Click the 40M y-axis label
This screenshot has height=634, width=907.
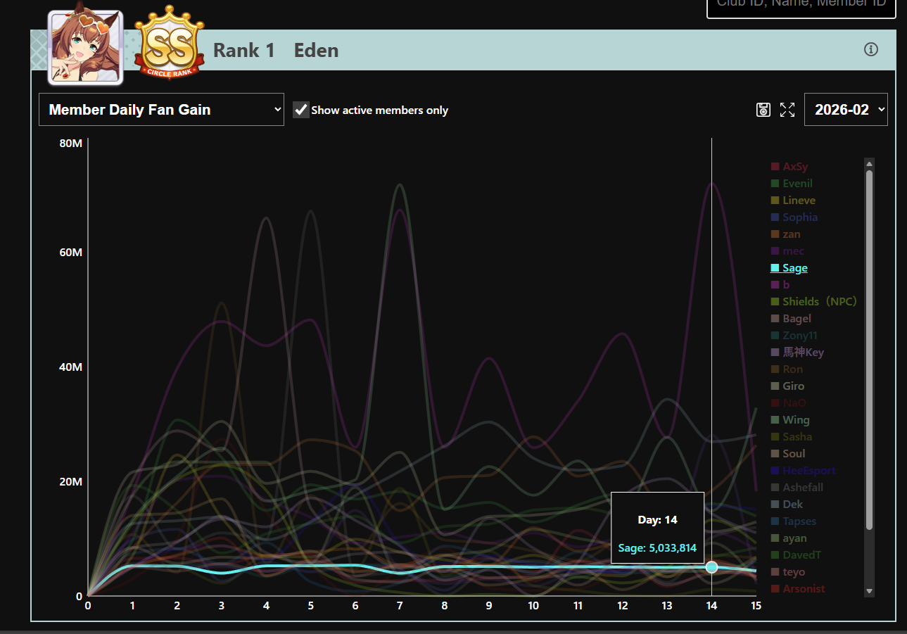[71, 367]
